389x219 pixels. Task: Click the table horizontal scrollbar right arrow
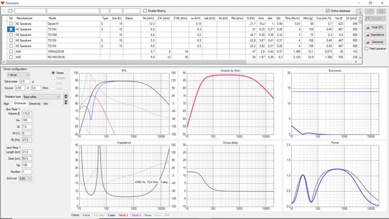click(356, 62)
